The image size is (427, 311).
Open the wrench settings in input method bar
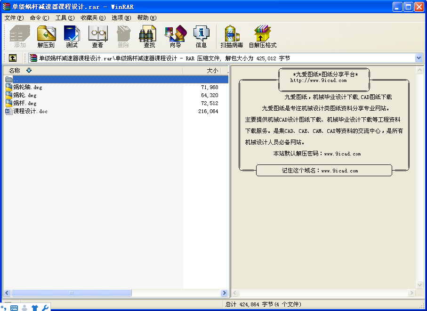(x=45, y=308)
